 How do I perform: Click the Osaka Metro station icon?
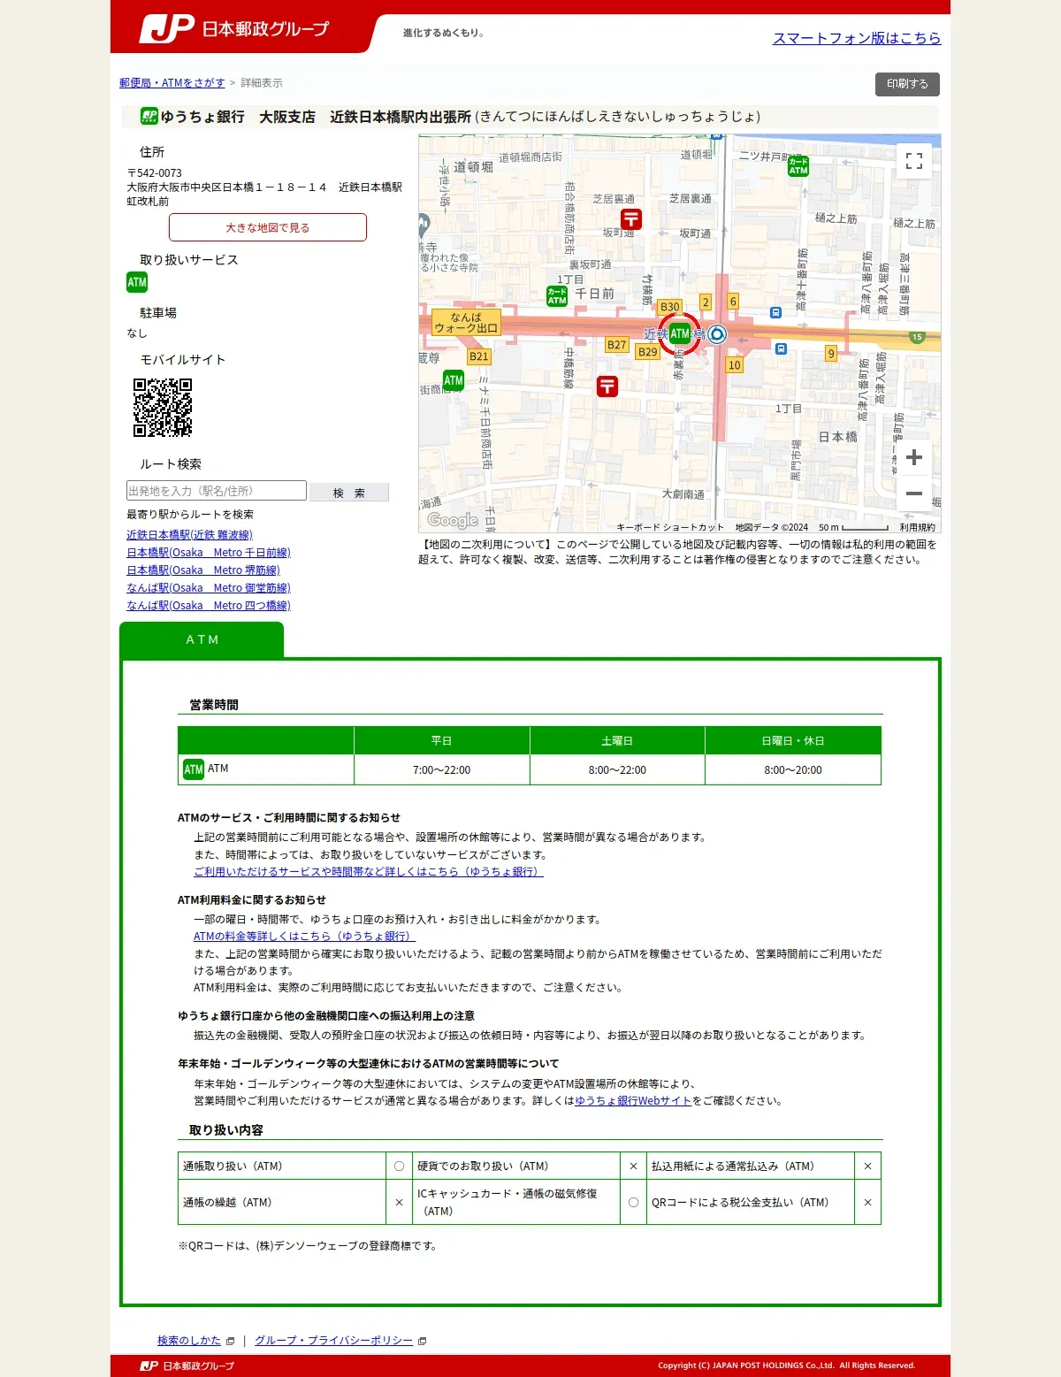[717, 334]
